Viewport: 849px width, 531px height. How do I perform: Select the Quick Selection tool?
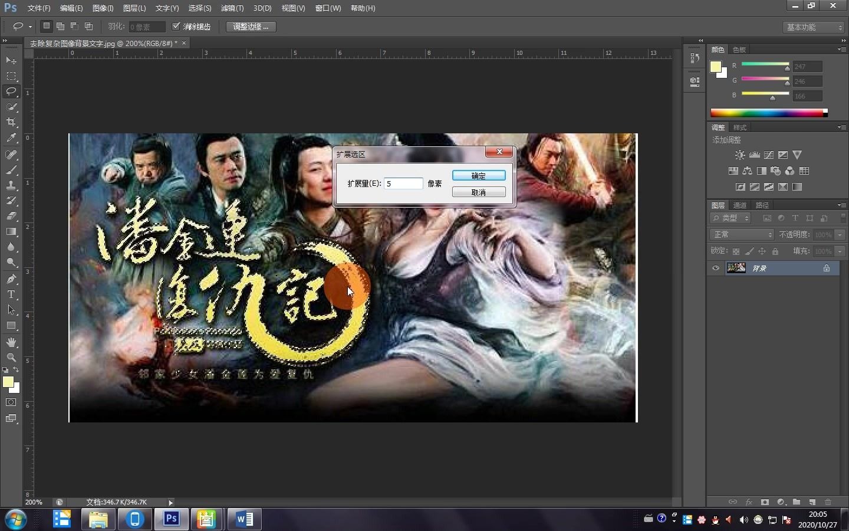[x=11, y=107]
